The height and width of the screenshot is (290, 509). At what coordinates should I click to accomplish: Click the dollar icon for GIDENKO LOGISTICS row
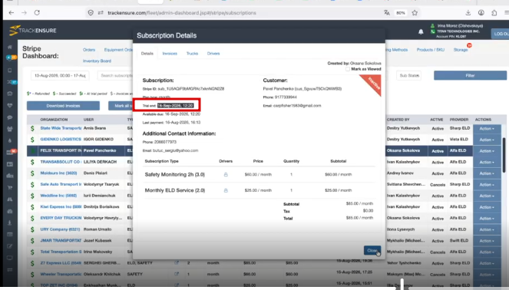pyautogui.click(x=32, y=140)
